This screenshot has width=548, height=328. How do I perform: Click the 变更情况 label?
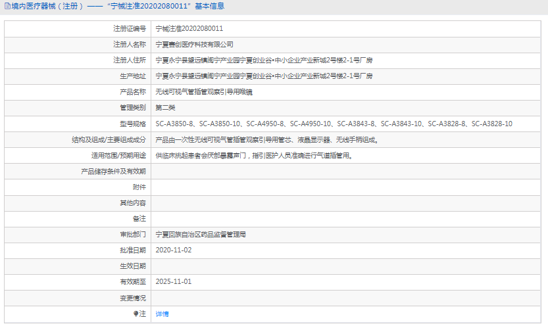pos(133,298)
